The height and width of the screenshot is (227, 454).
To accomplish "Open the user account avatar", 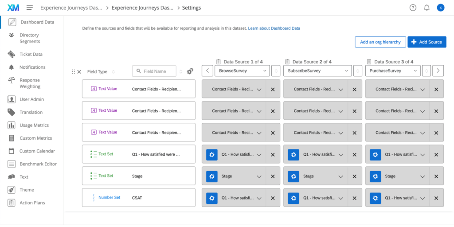I will click(440, 8).
